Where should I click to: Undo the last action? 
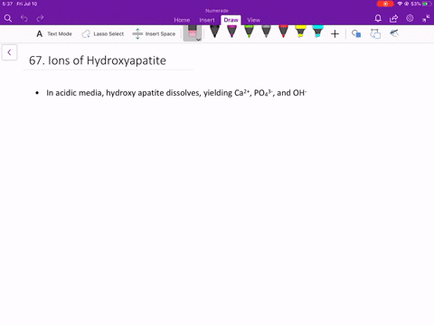24,18
